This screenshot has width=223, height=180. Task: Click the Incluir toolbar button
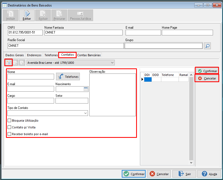coord(11,15)
